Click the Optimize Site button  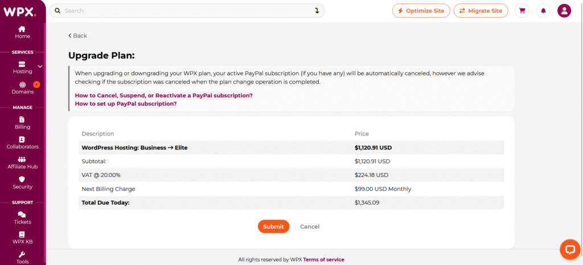coord(421,11)
